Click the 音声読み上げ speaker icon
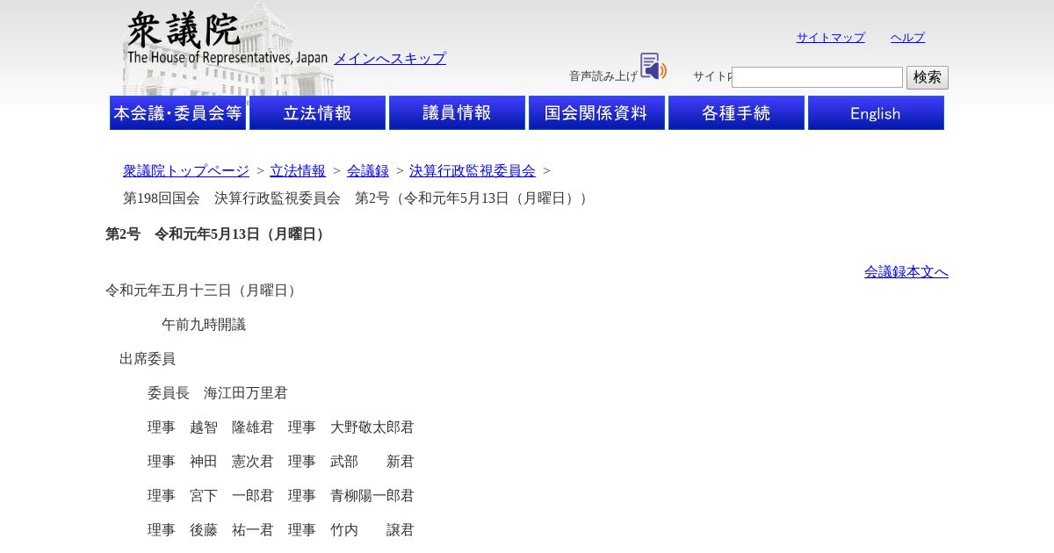The width and height of the screenshot is (1054, 553). pyautogui.click(x=653, y=66)
